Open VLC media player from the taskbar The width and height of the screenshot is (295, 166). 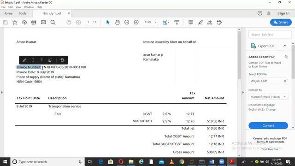(x=171, y=162)
